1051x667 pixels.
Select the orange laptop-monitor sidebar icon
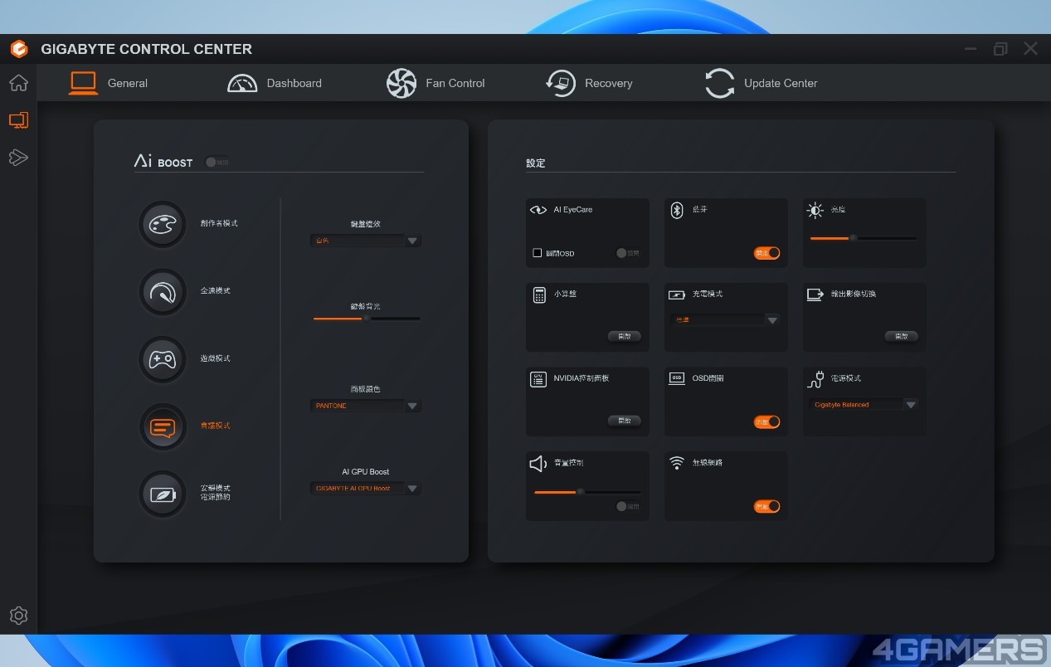18,120
